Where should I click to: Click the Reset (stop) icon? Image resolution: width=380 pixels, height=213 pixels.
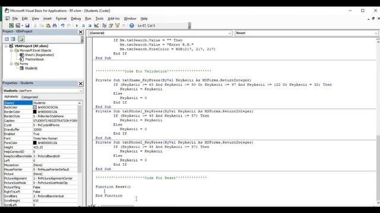point(90,25)
